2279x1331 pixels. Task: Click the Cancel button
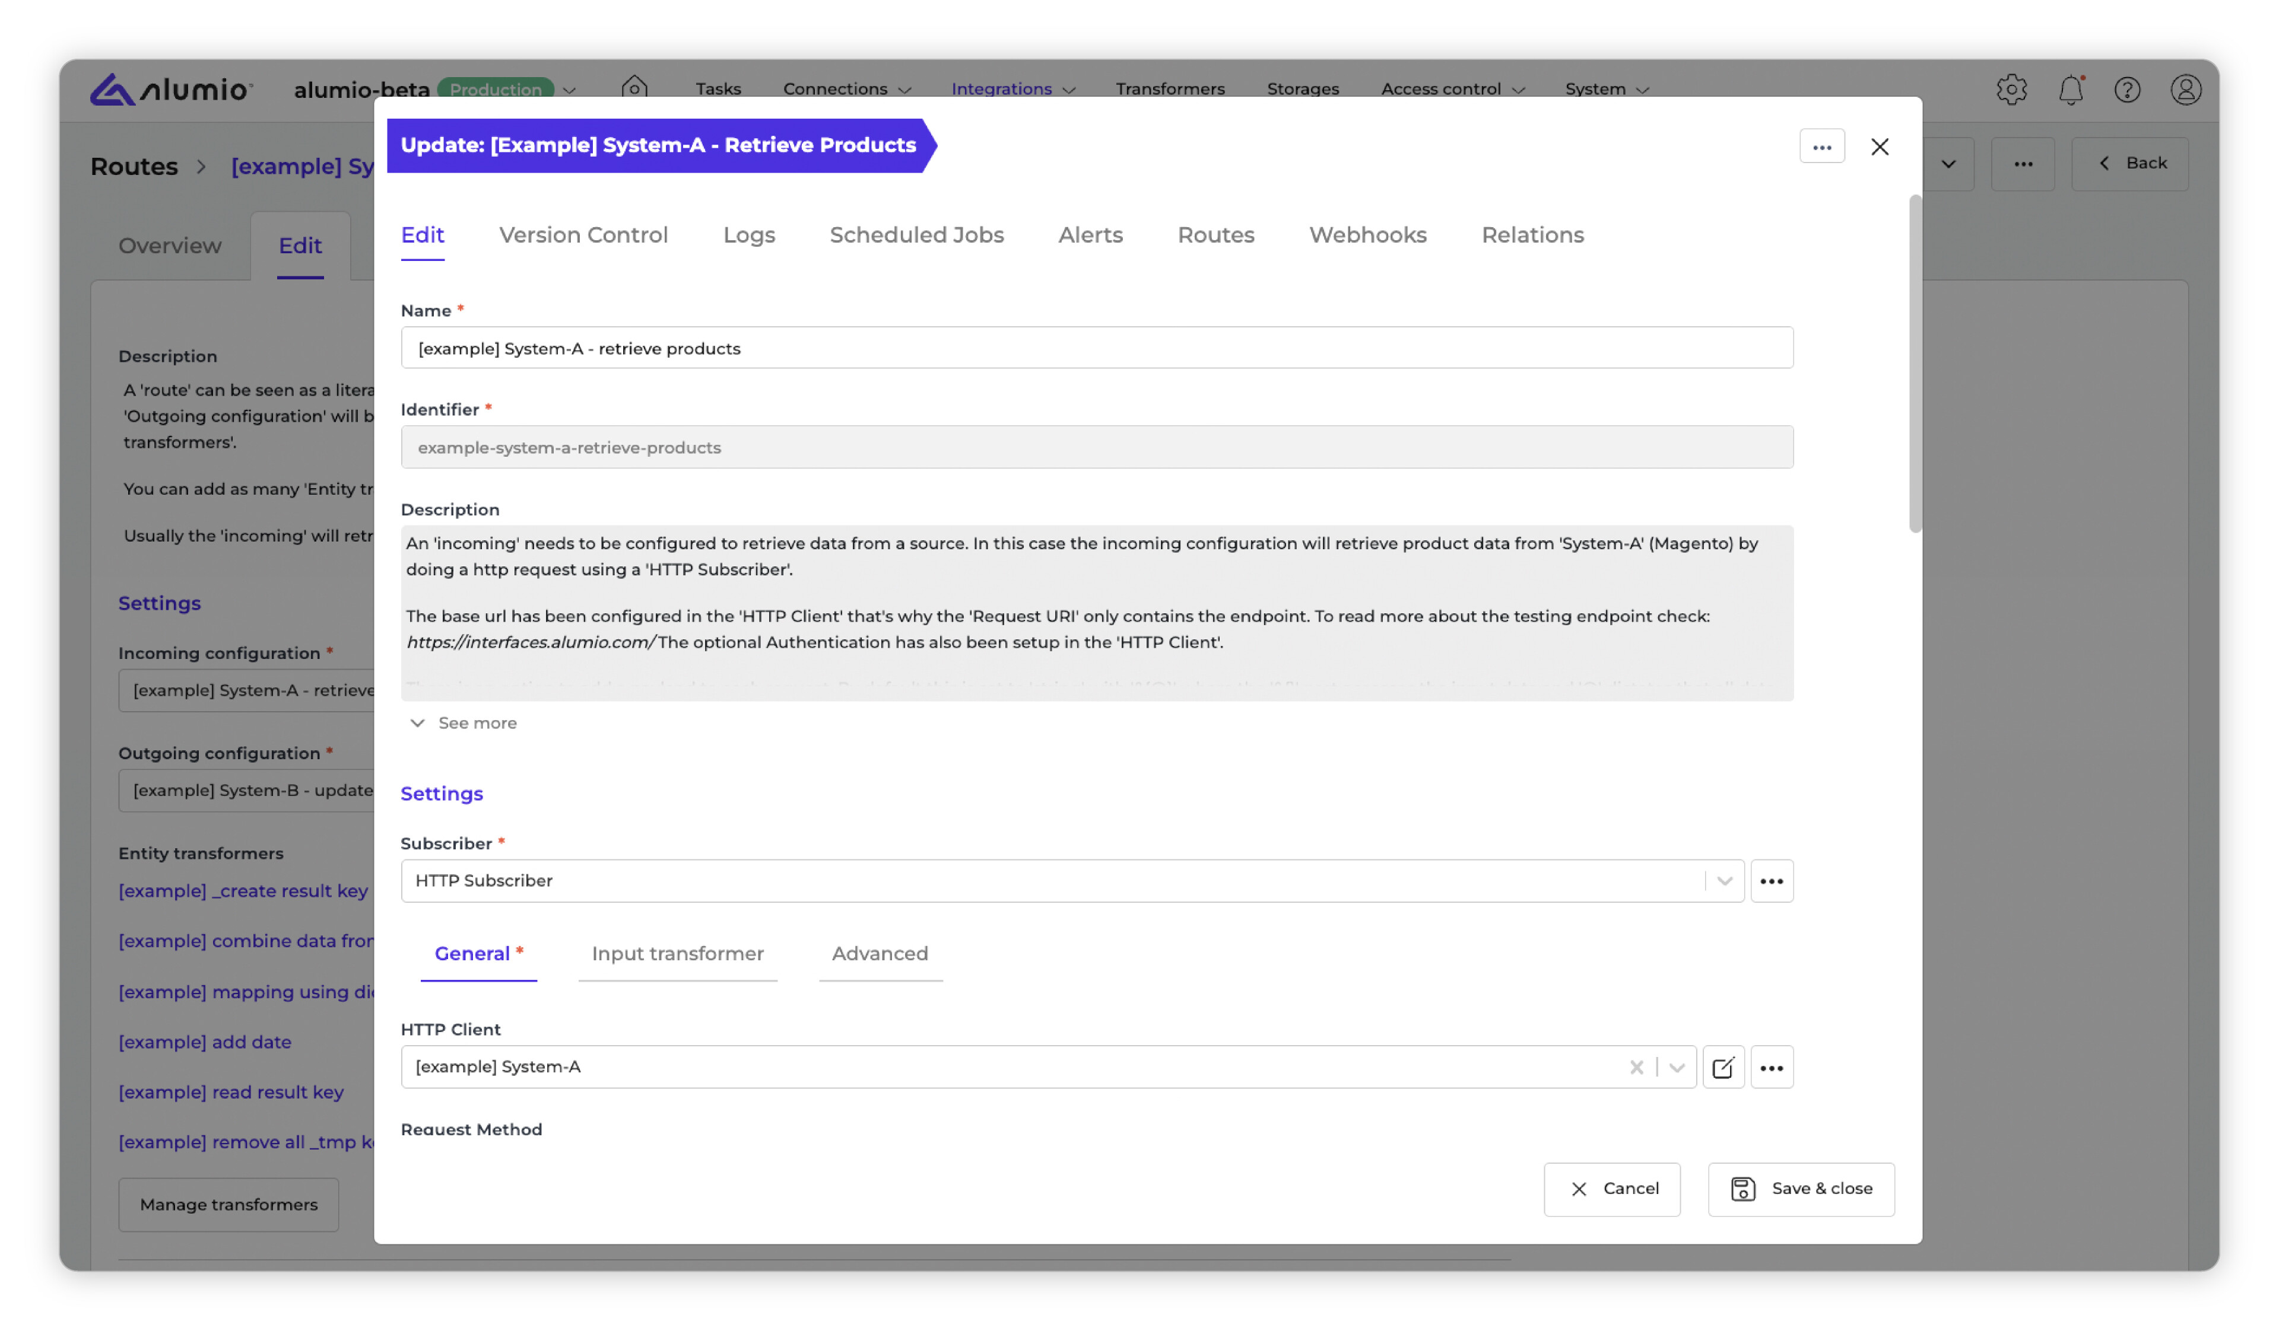(x=1611, y=1189)
